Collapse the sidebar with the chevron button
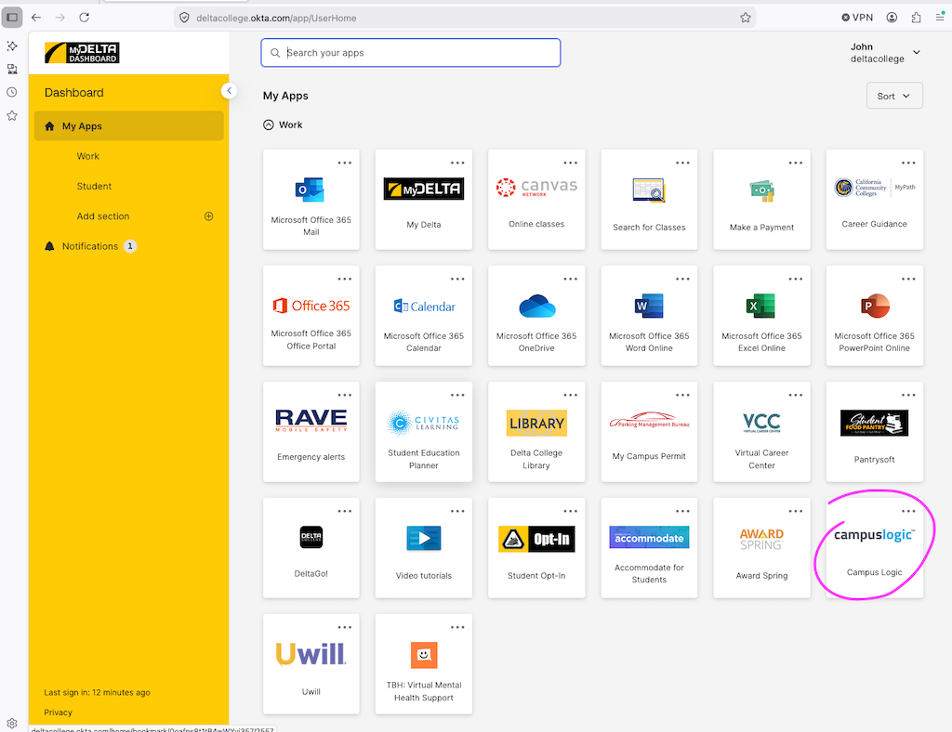 pyautogui.click(x=229, y=90)
